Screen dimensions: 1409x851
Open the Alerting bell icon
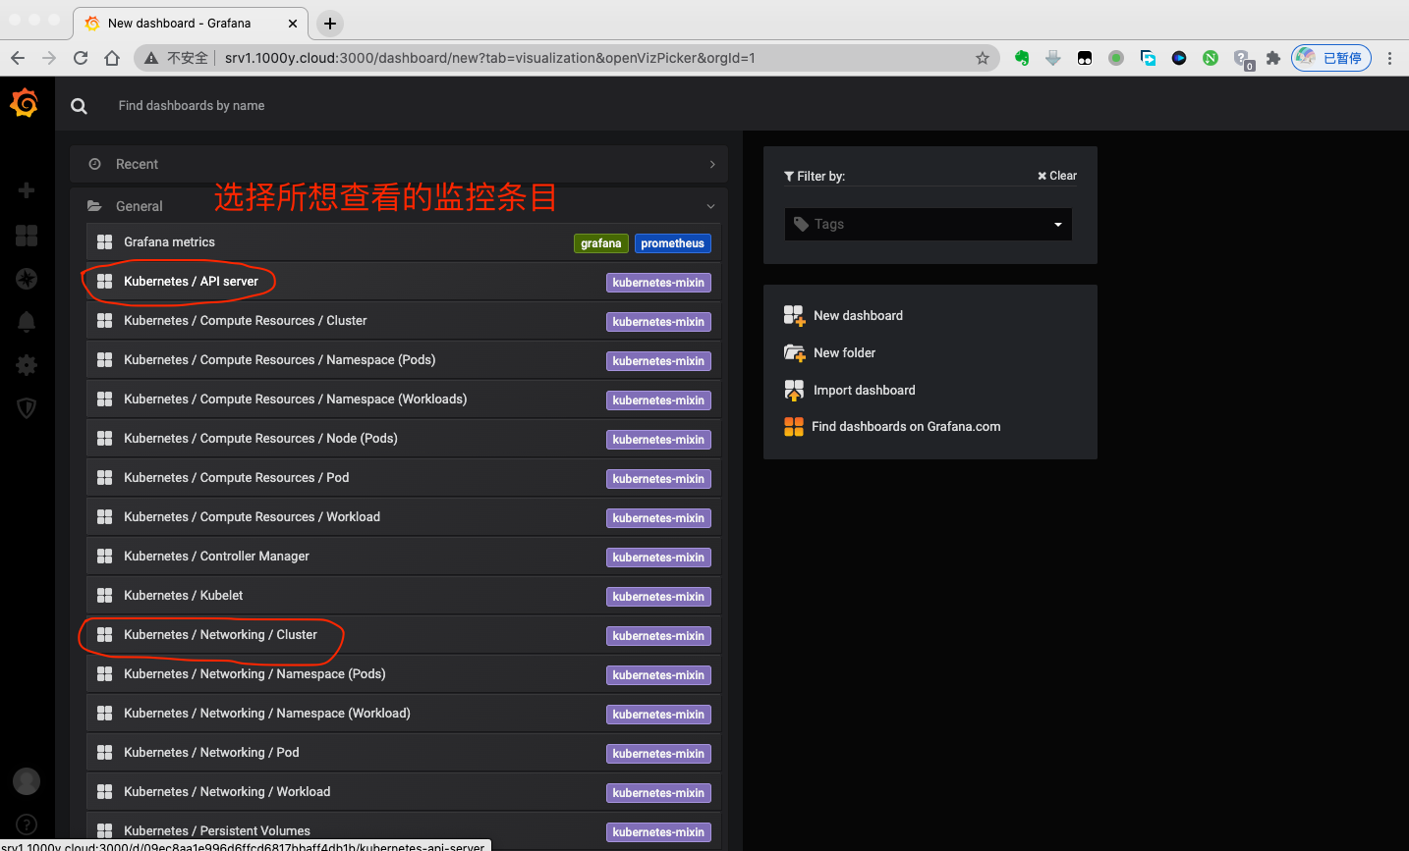point(27,322)
